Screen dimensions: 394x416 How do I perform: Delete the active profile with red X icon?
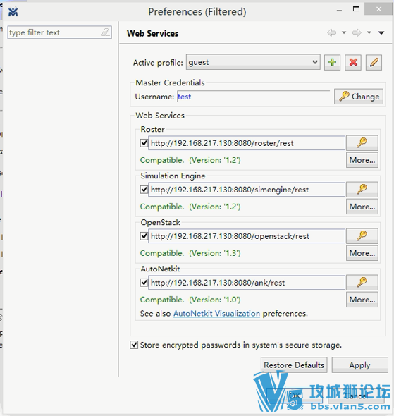click(x=353, y=63)
